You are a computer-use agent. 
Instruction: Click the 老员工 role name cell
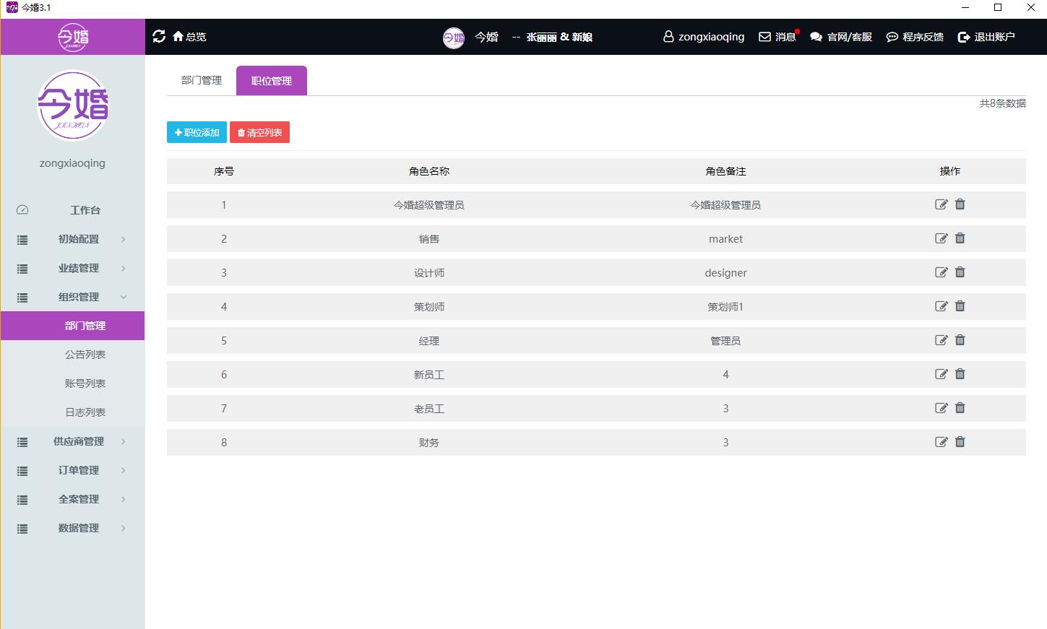[x=429, y=409]
